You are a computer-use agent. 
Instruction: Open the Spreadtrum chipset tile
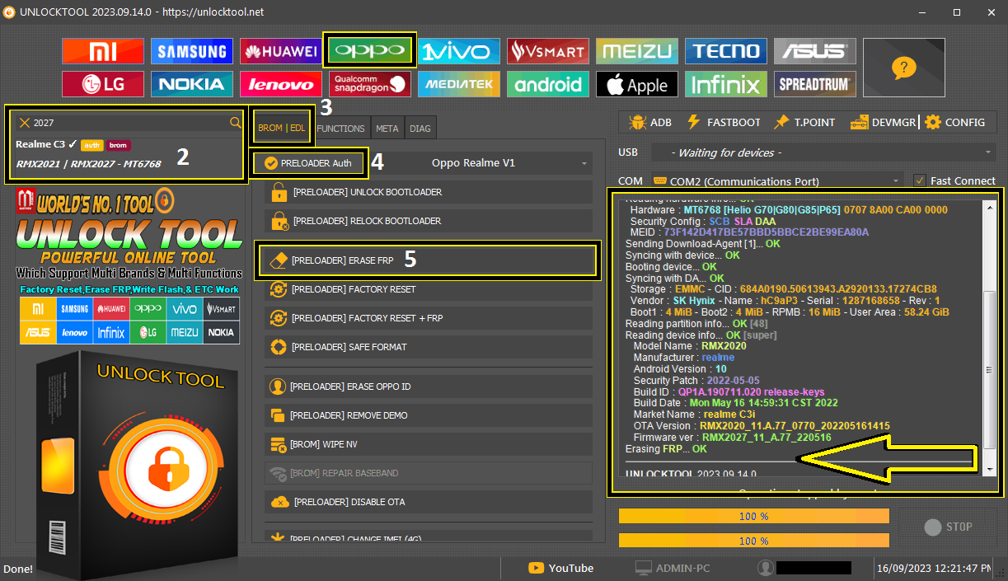point(815,84)
